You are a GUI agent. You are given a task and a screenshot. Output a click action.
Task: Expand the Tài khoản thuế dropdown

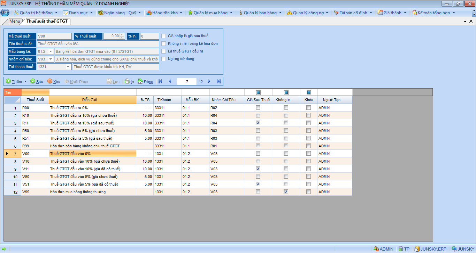pyautogui.click(x=68, y=67)
